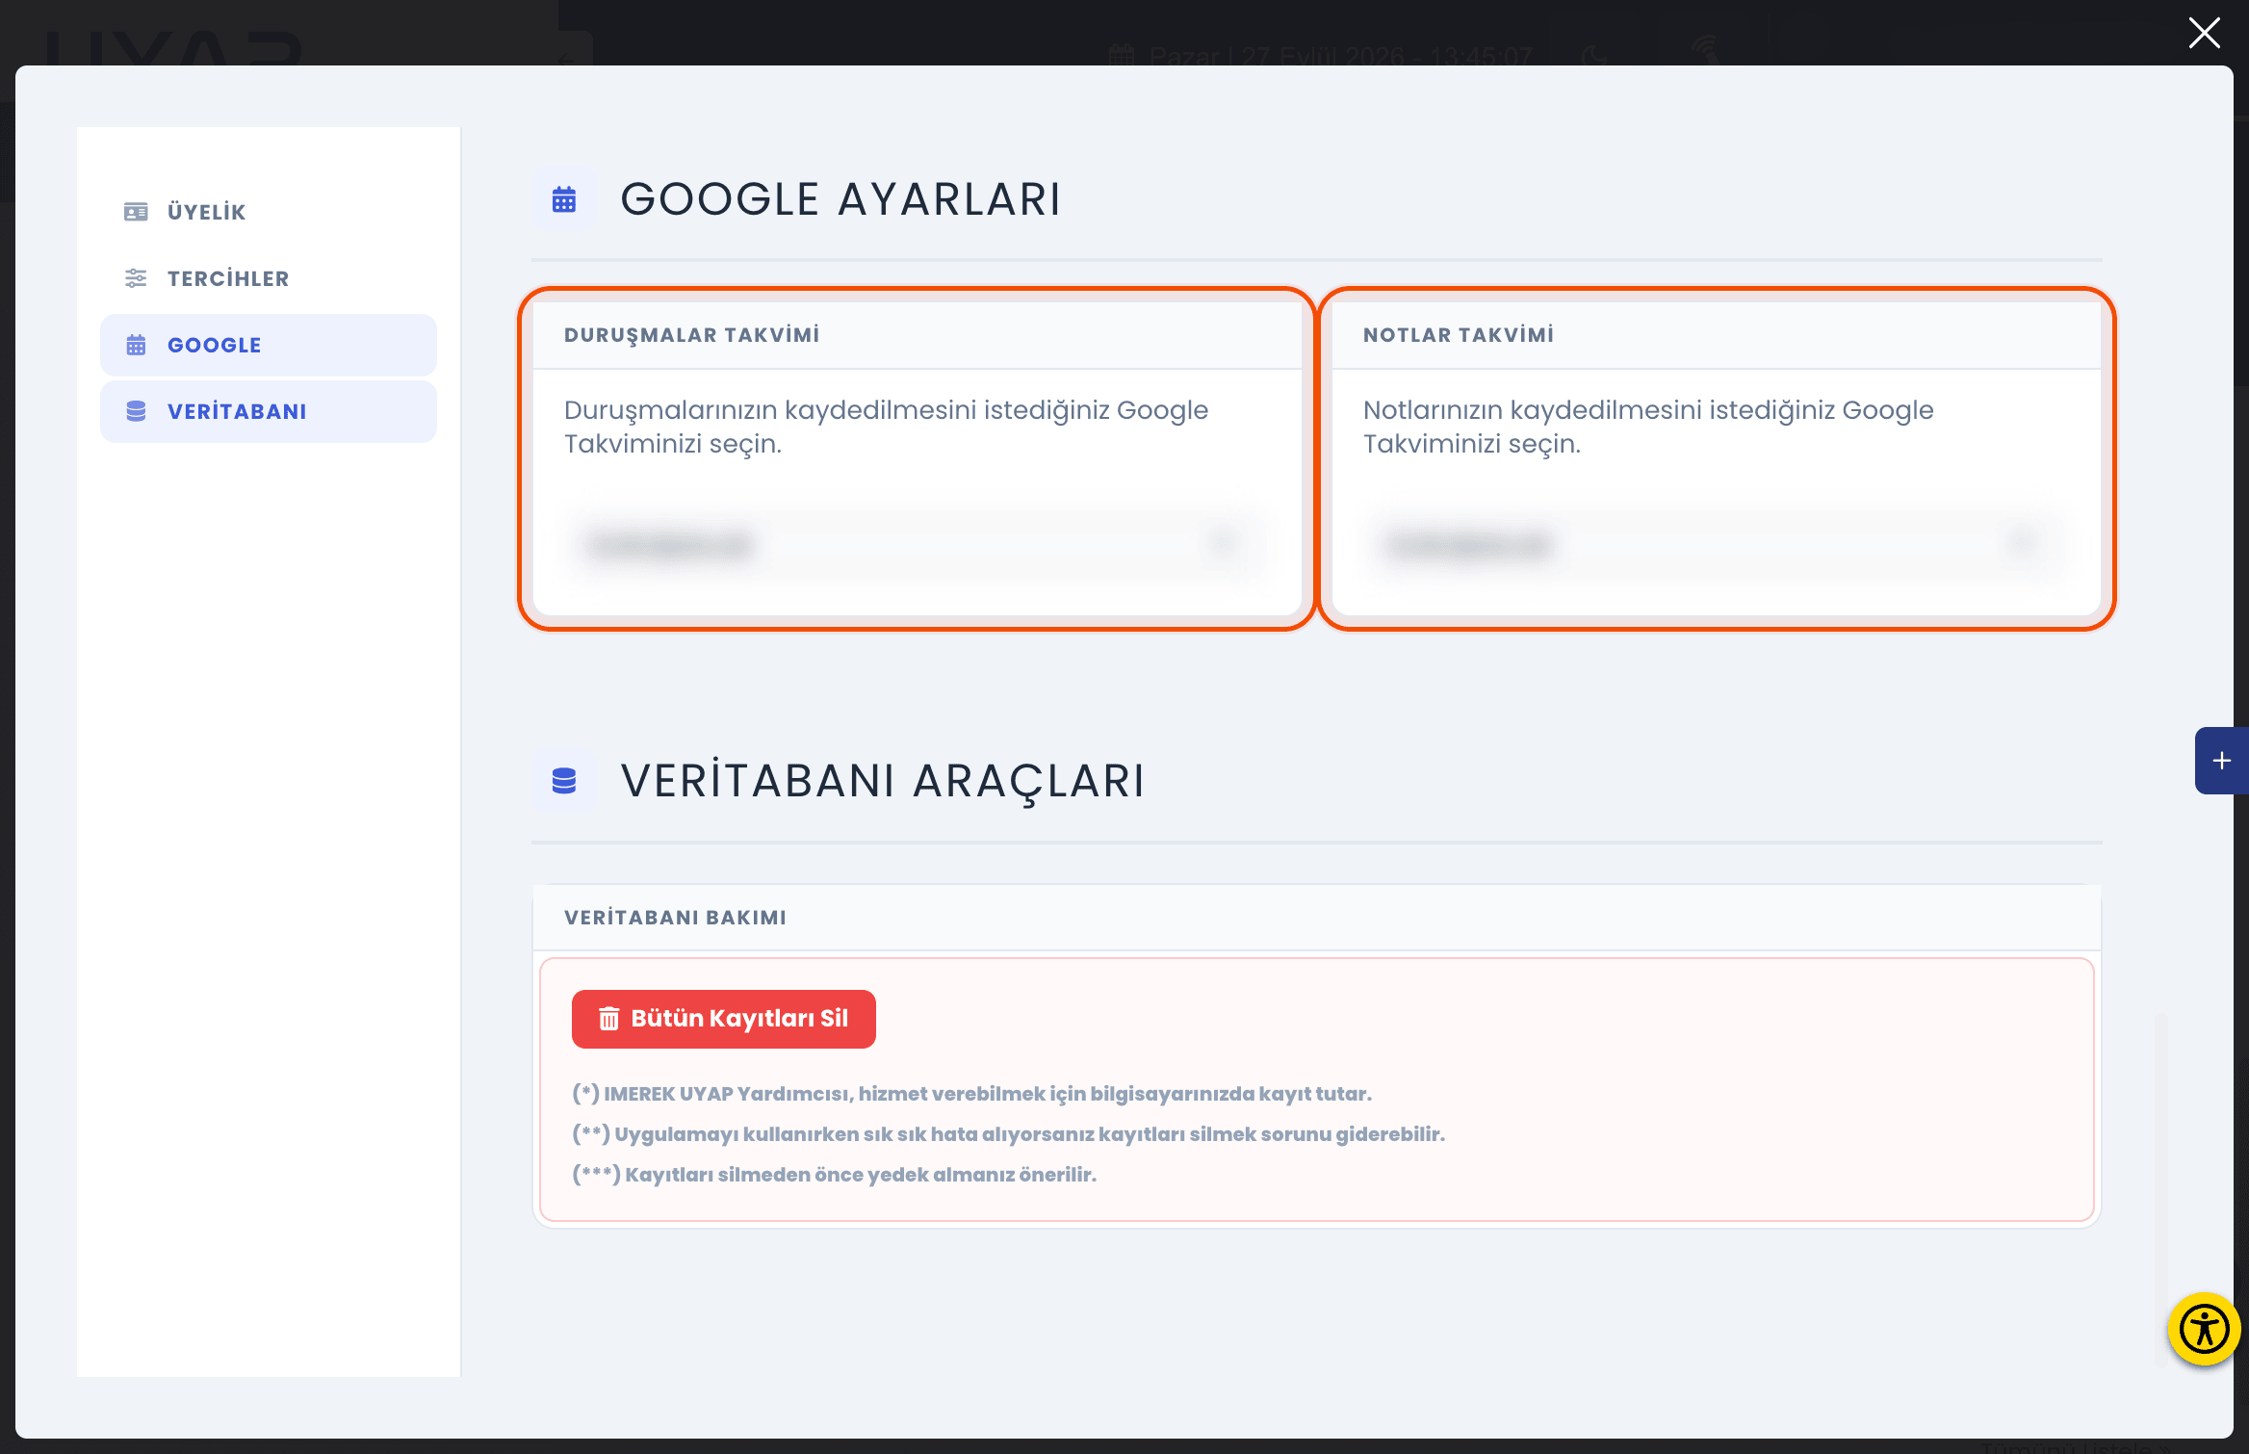Click the calendar icon next to Google Ayarları heading
The image size is (2249, 1454).
click(564, 199)
